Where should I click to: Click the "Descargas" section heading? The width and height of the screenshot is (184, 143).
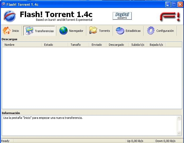click(10, 39)
